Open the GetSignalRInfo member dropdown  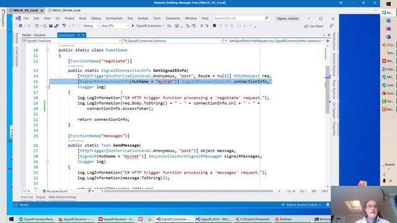point(274,41)
